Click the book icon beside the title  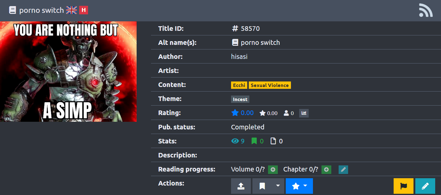click(13, 10)
